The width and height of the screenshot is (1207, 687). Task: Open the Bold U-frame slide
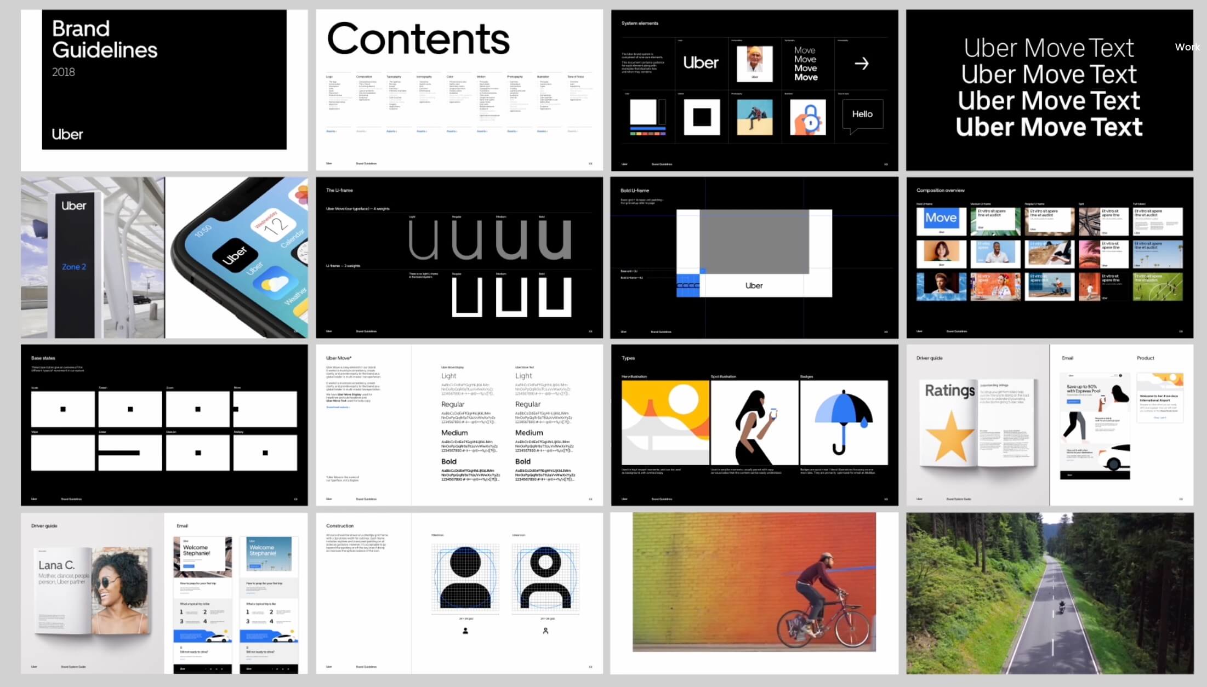point(754,257)
